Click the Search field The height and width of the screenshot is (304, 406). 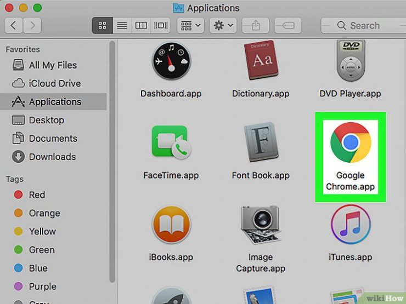coord(363,25)
